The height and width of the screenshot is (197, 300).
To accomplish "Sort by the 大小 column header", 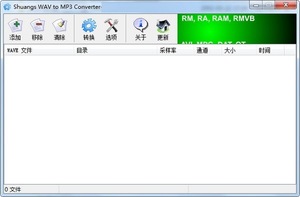I will tap(239, 50).
